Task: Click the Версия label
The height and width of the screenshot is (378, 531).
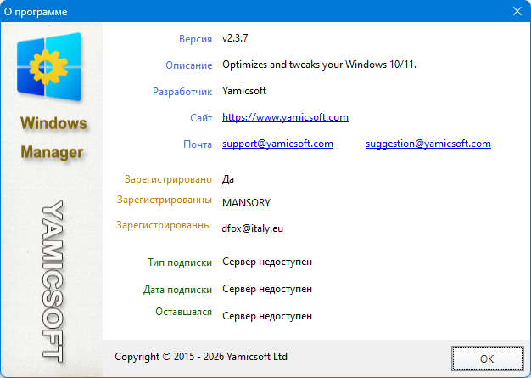Action: (195, 39)
